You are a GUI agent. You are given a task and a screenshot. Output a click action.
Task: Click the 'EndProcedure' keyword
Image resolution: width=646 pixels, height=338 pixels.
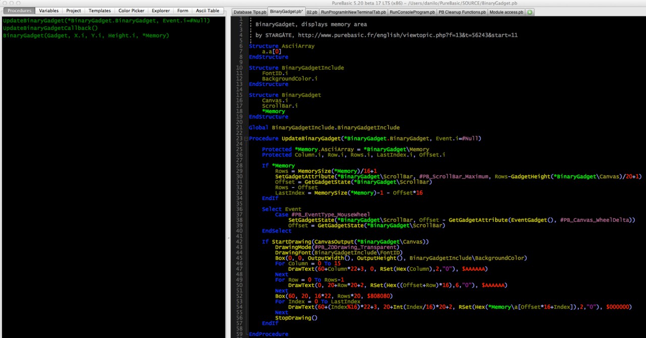click(x=268, y=334)
